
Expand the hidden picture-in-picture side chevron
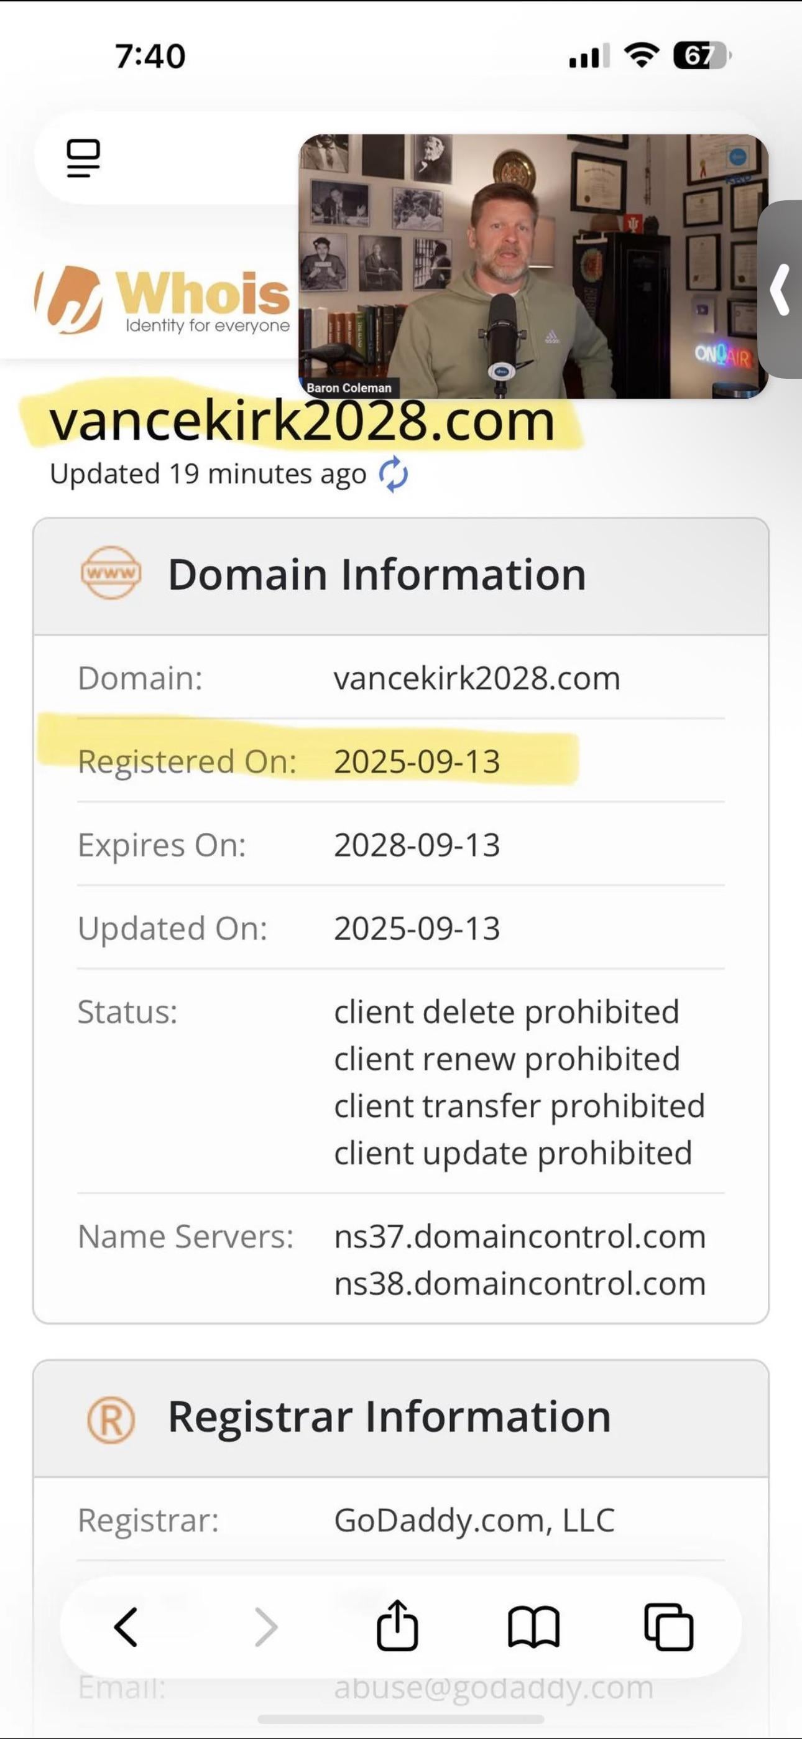(x=781, y=289)
